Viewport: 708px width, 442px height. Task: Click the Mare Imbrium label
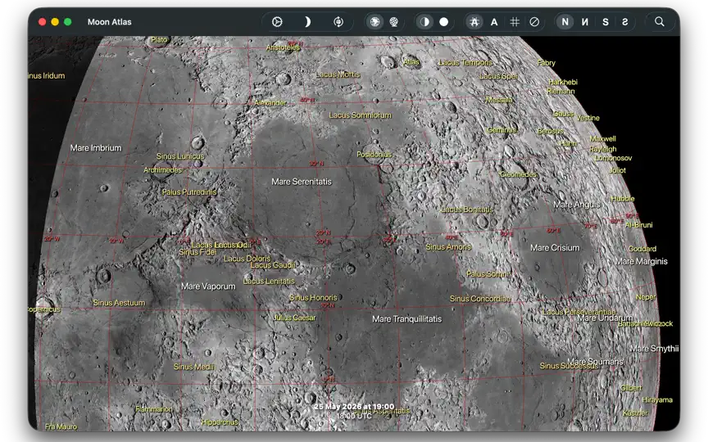click(x=96, y=148)
